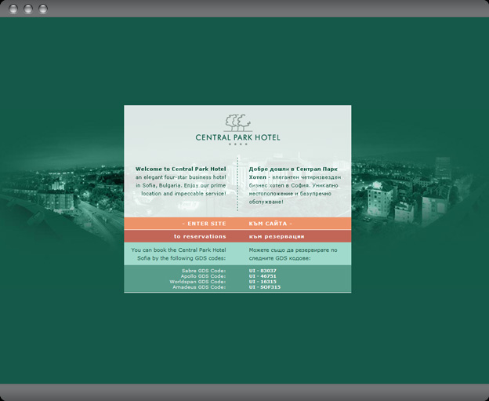Click the second window control button
489x401 pixels.
(28, 9)
